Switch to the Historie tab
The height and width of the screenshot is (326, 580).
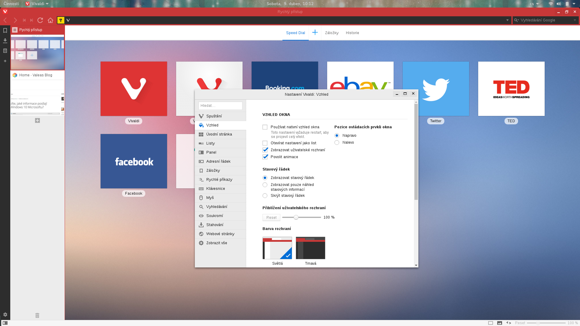352,33
